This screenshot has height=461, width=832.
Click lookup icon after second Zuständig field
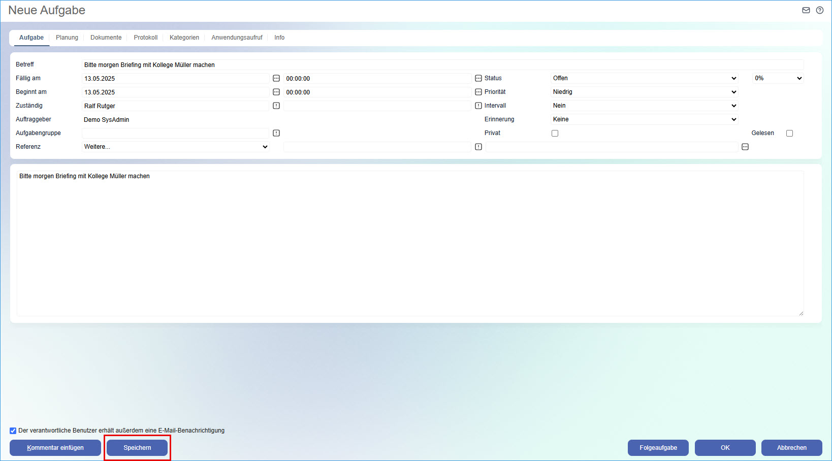click(478, 106)
